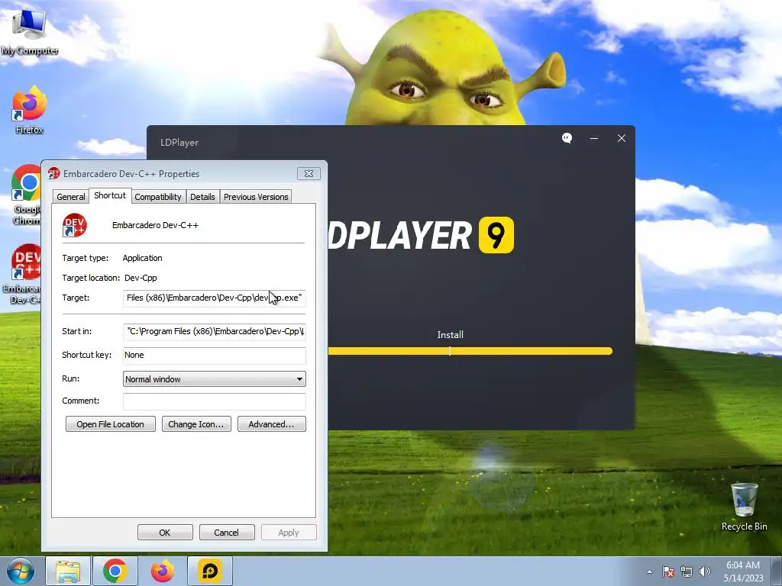Click the Change Icon button
782x586 pixels.
(x=196, y=424)
